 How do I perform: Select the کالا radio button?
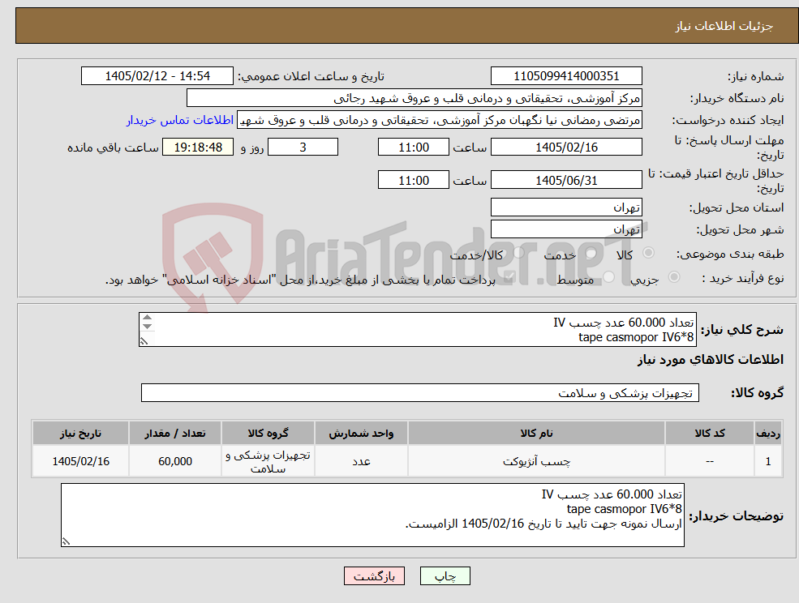[649, 253]
